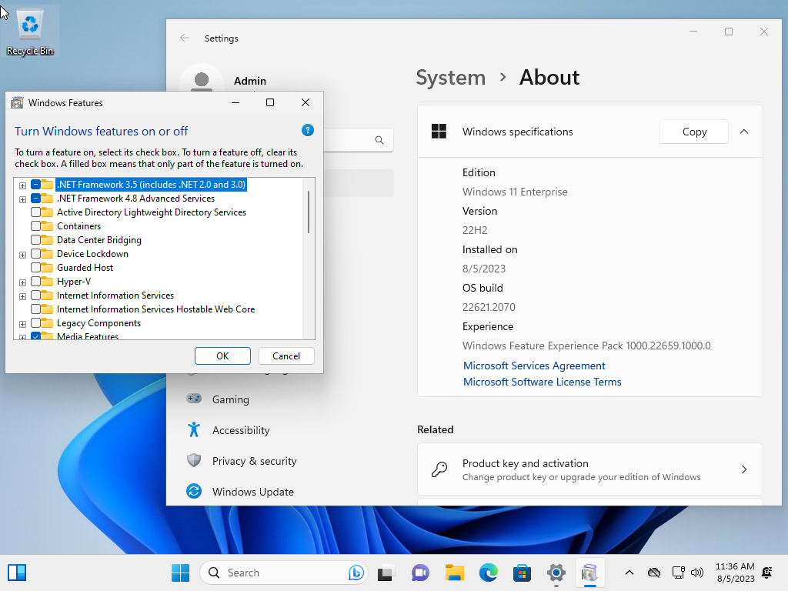
Task: Click the Windows logo in Windows specifications header
Action: click(x=439, y=131)
